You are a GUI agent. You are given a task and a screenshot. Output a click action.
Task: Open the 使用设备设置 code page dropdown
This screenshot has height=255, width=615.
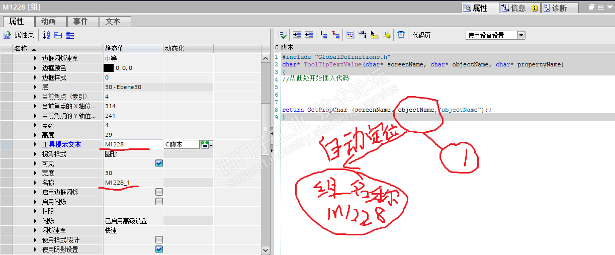point(521,35)
